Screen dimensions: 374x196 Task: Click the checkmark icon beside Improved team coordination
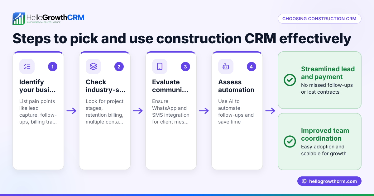pos(290,142)
